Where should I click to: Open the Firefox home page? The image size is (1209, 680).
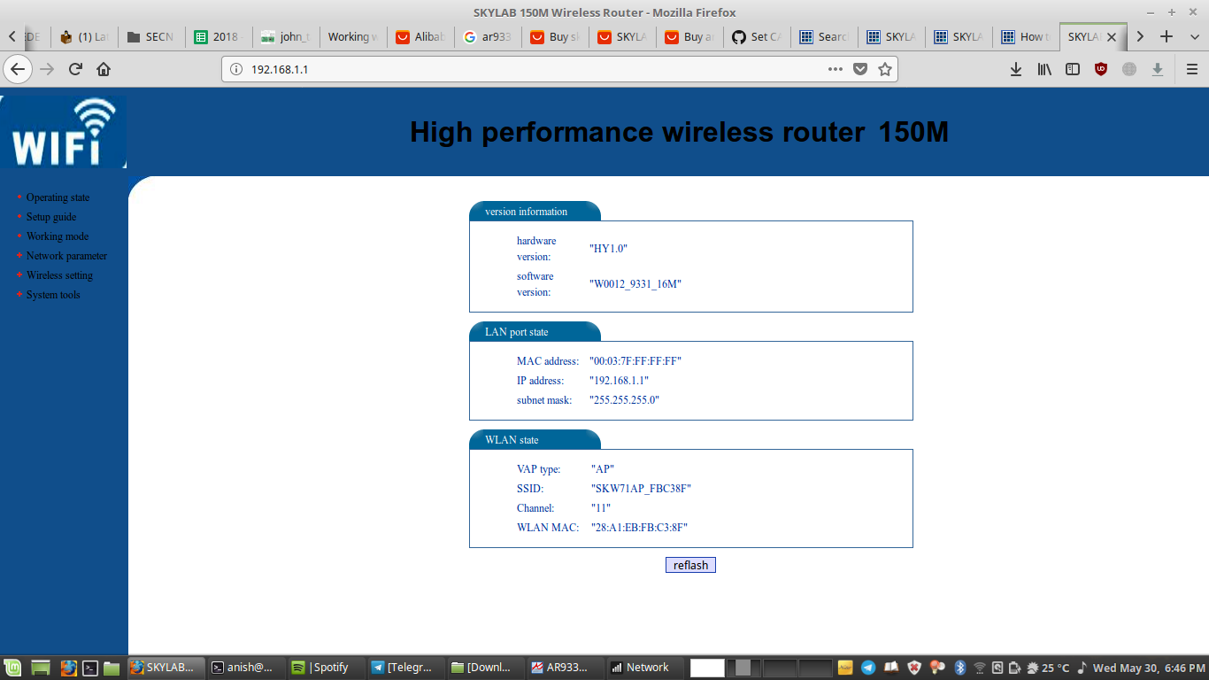point(104,69)
